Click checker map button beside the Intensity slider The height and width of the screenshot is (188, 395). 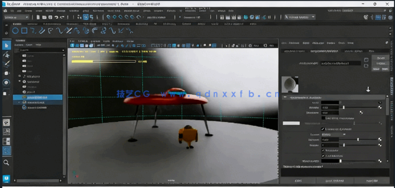[x=380, y=107]
